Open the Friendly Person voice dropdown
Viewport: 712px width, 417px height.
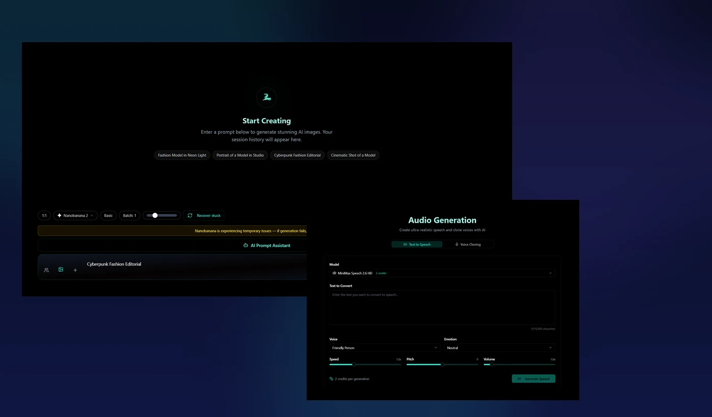384,348
